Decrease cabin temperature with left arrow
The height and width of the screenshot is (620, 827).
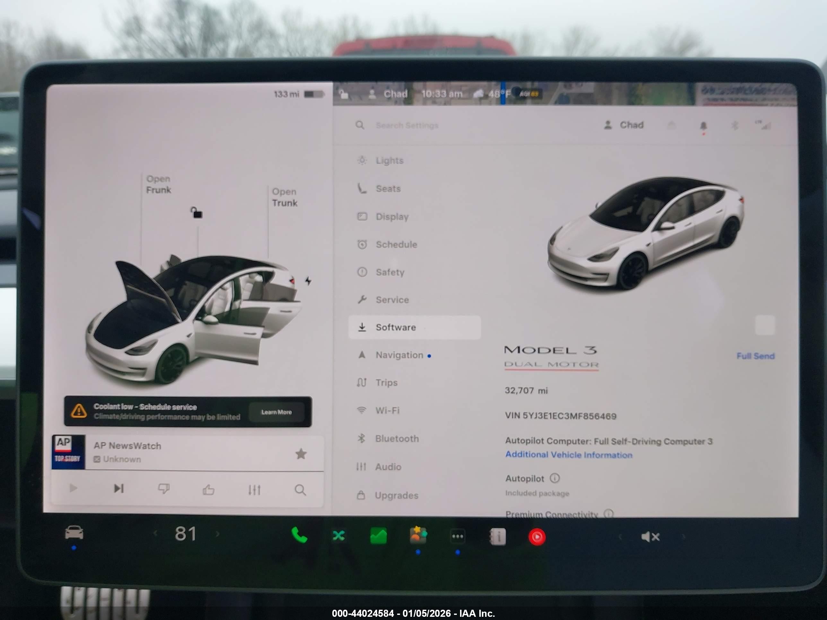pos(155,534)
